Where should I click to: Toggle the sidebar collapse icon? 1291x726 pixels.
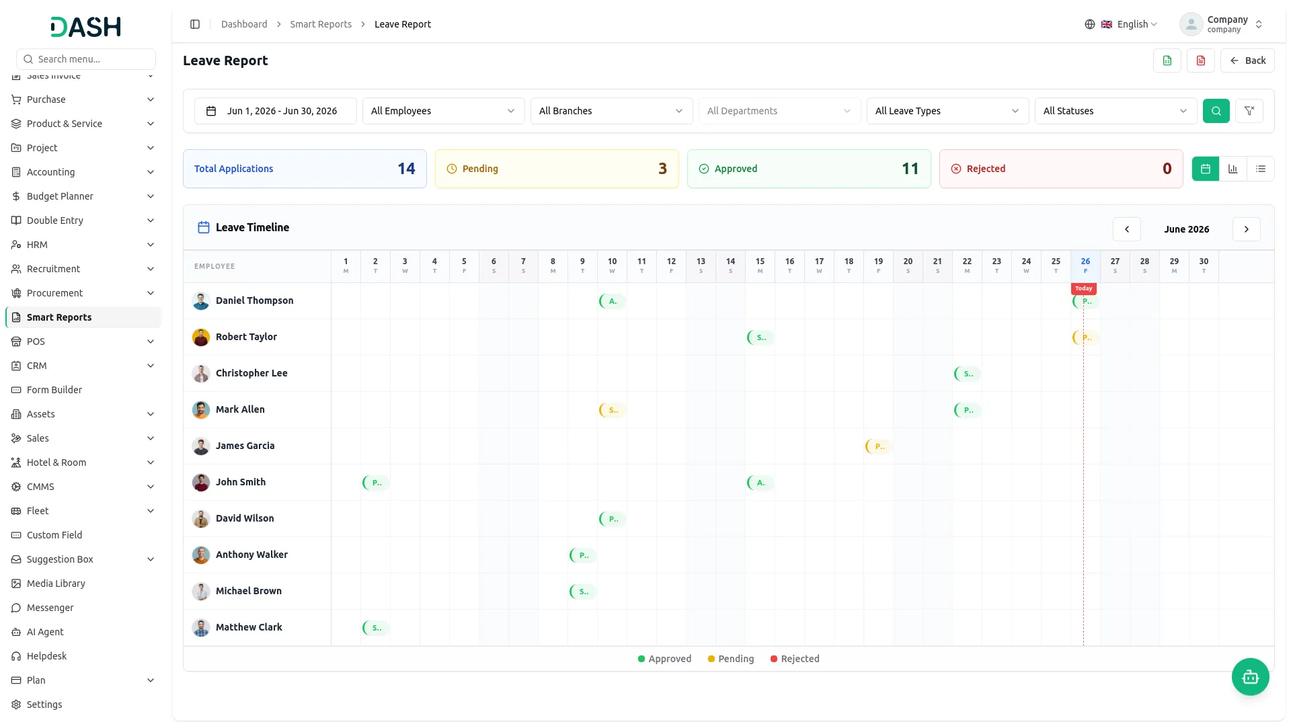tap(195, 24)
